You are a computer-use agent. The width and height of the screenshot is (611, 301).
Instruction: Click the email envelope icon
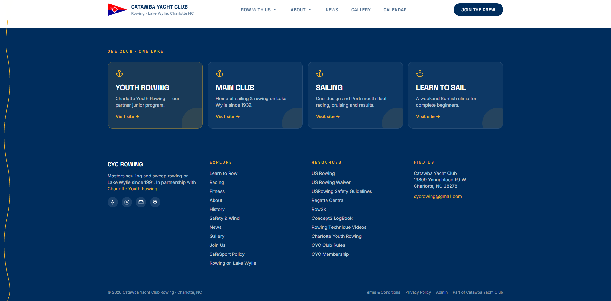tap(141, 202)
